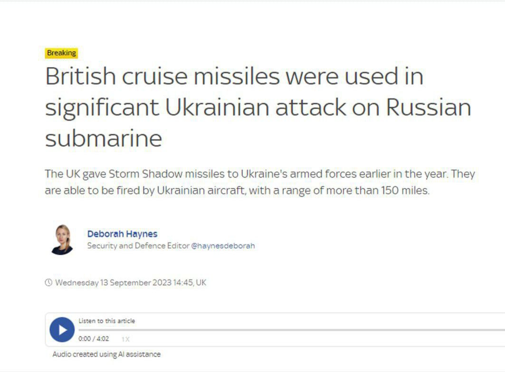The width and height of the screenshot is (505, 372).
Task: Click the British cruise missiles headline
Action: click(234, 76)
